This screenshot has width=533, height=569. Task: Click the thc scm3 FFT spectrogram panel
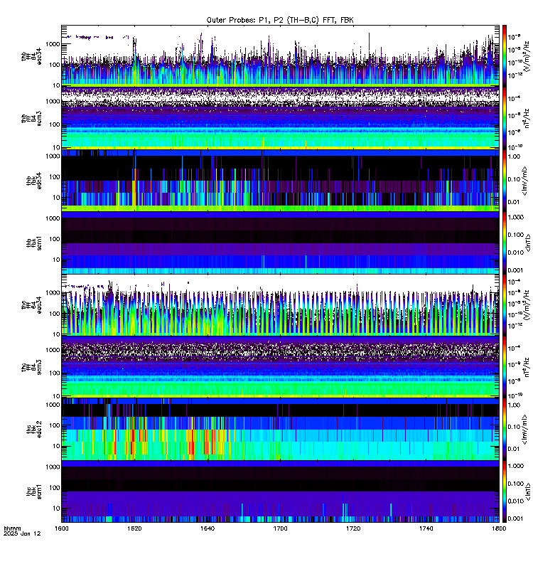[x=280, y=367]
